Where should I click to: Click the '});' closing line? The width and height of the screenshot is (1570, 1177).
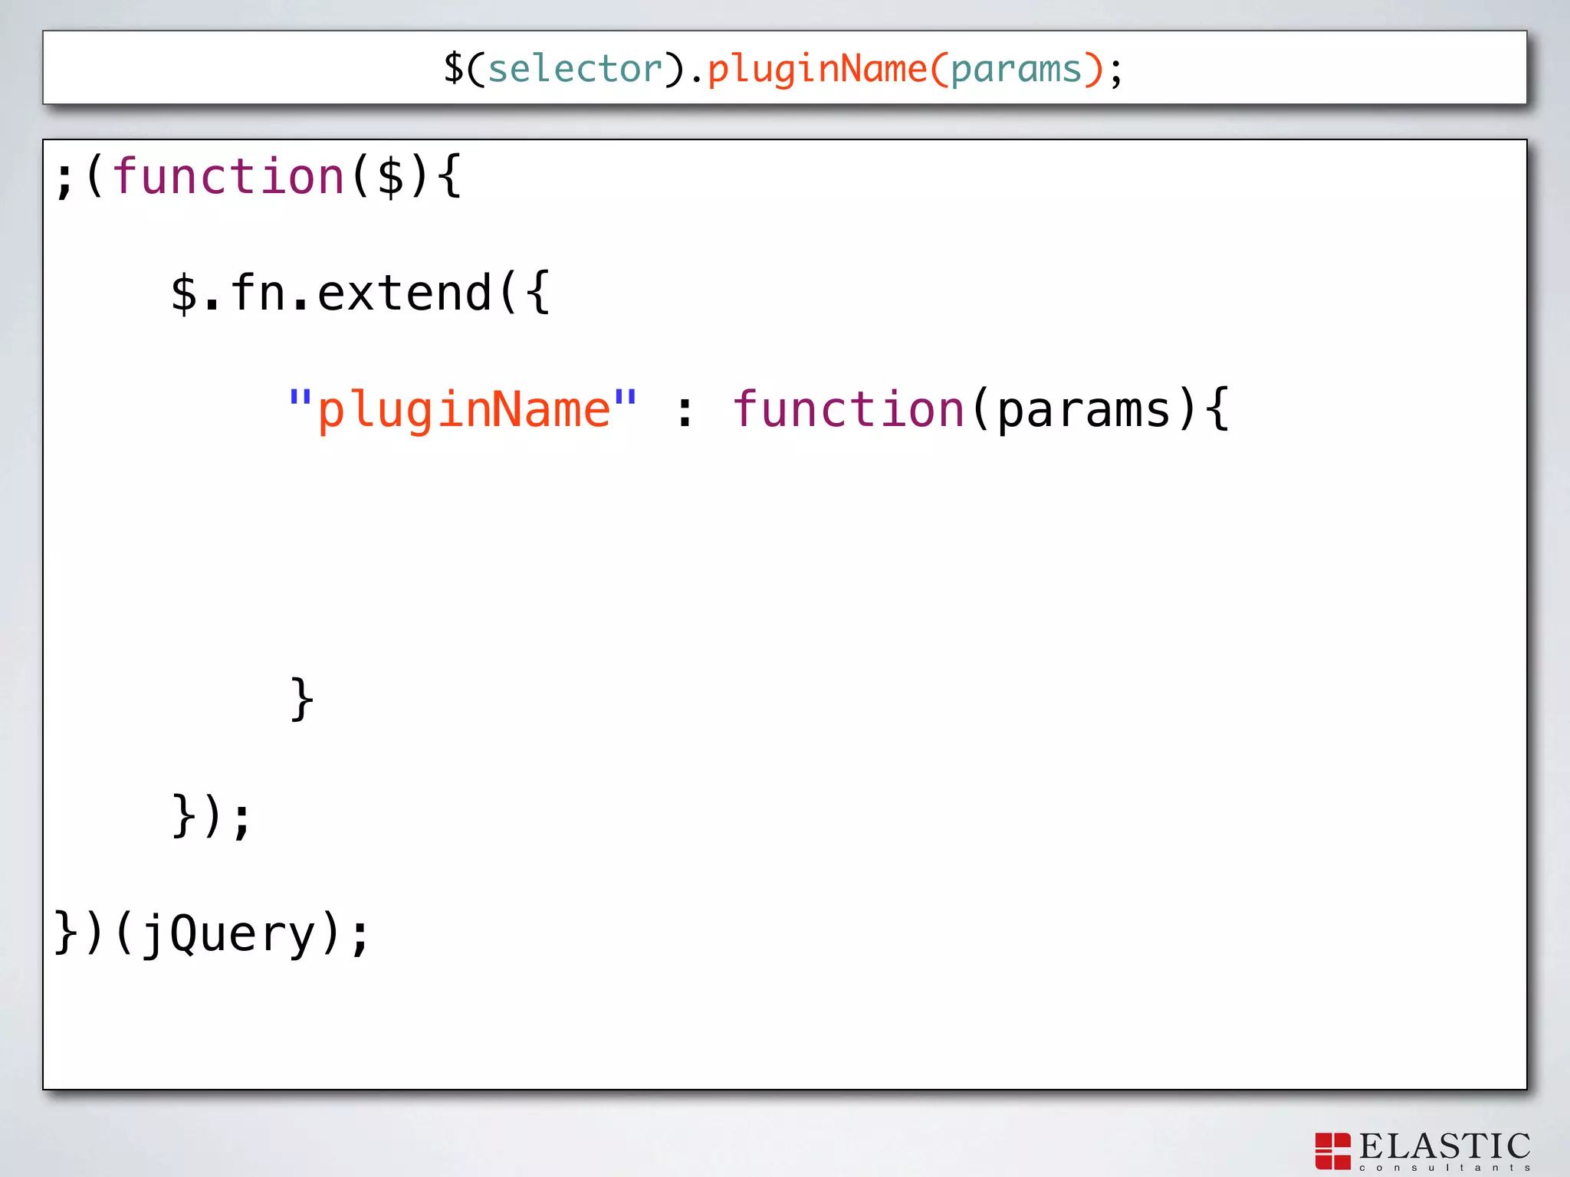click(212, 817)
